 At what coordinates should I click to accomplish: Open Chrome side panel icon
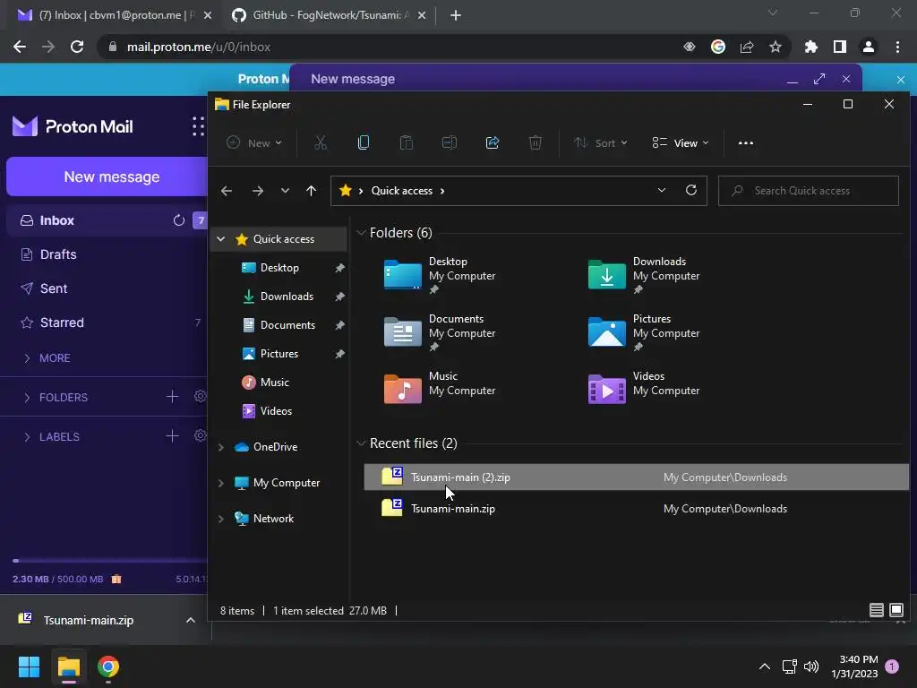click(x=840, y=47)
